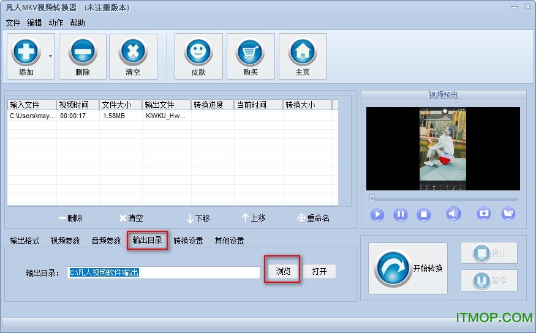This screenshot has width=536, height=333.
Task: Minimize the window
Action: (514, 7)
